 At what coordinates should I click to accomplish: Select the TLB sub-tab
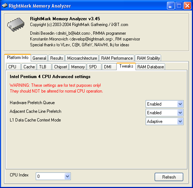click(x=44, y=67)
